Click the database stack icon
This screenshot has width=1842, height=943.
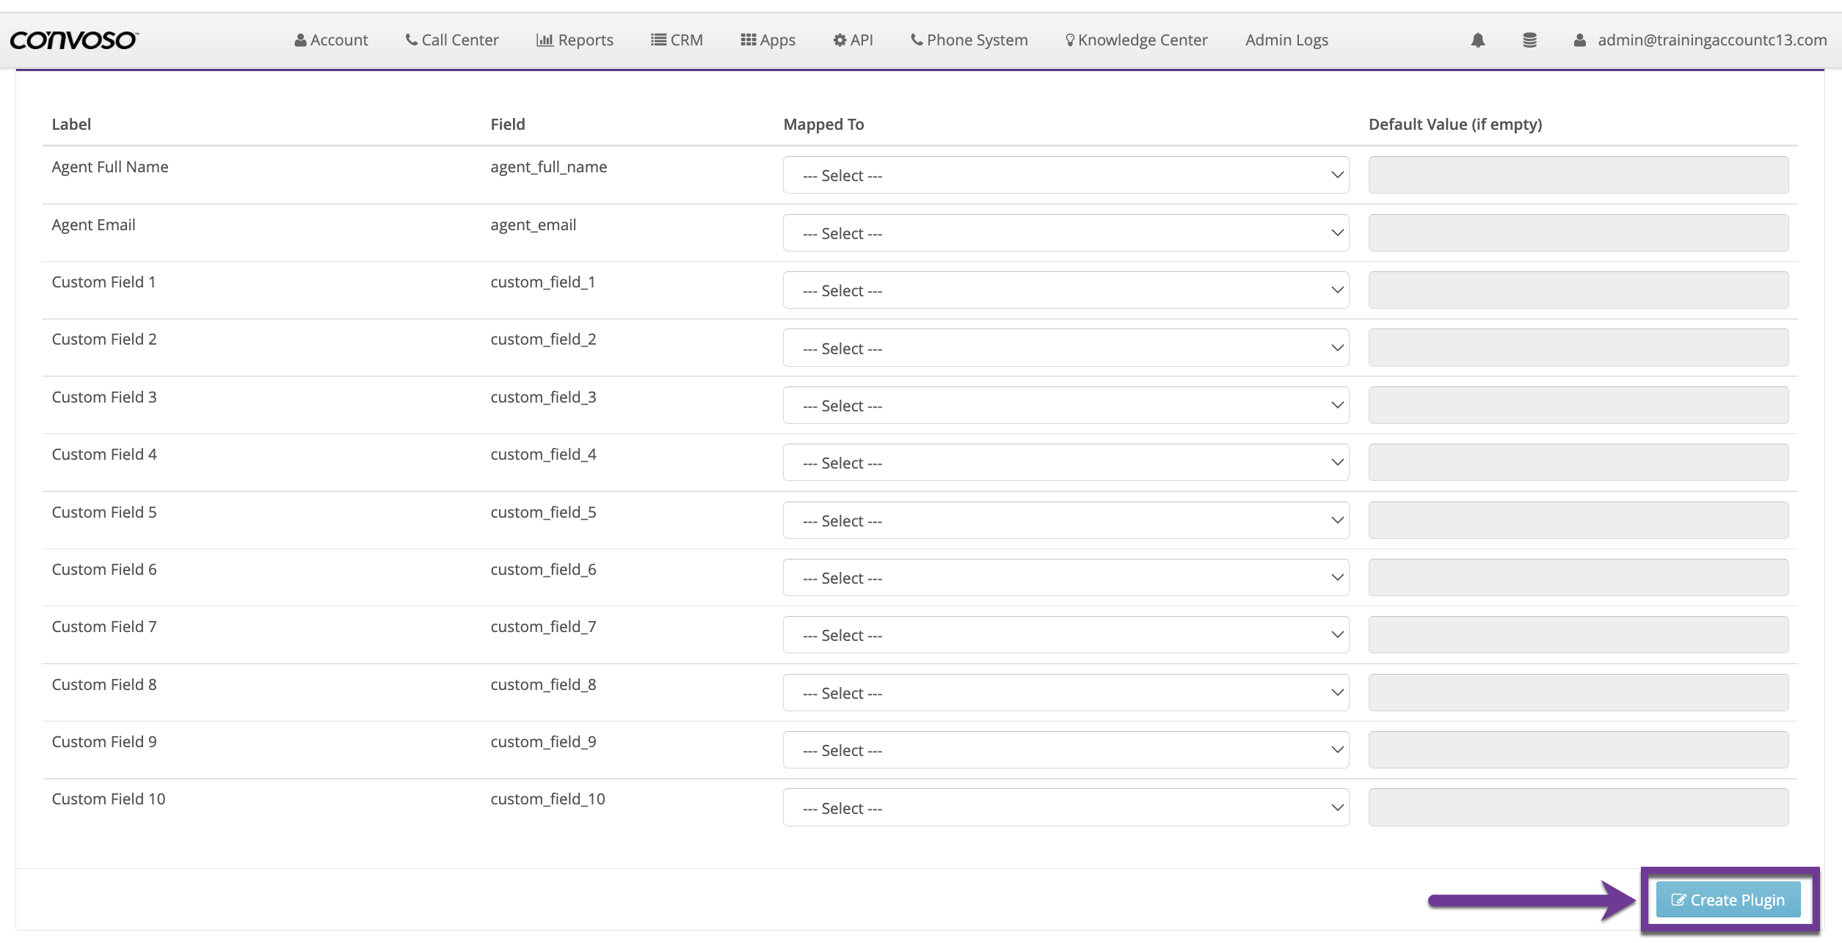(1529, 40)
